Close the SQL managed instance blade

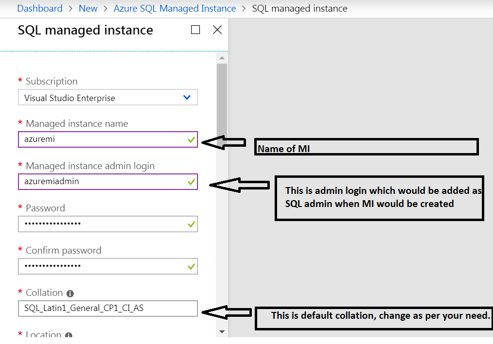click(217, 30)
